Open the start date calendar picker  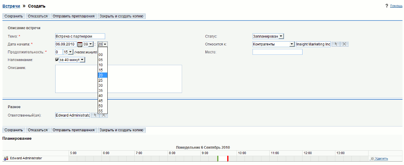[x=80, y=44]
